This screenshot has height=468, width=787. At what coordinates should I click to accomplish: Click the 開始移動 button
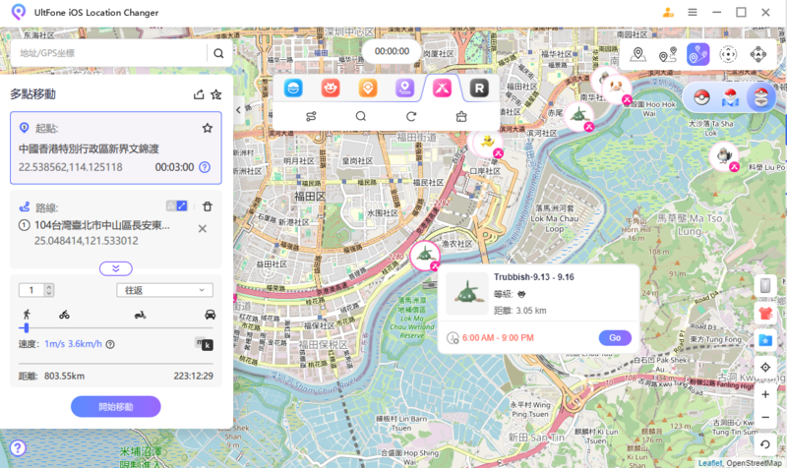pyautogui.click(x=116, y=407)
